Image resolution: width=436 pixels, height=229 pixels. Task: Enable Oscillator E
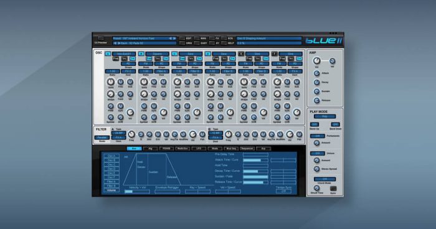click(241, 54)
